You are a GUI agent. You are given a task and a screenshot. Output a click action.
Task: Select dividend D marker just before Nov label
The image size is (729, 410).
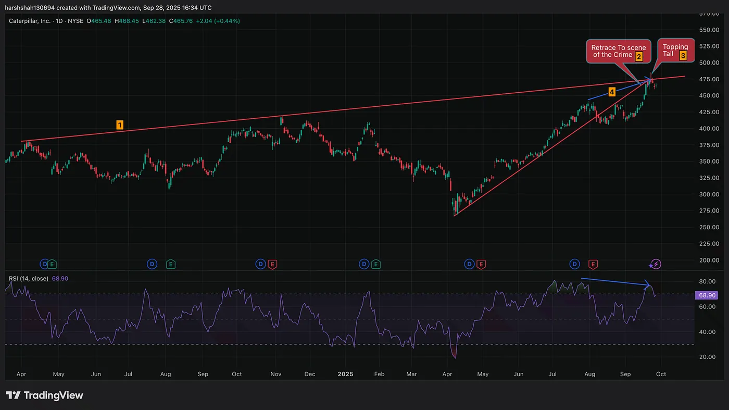[260, 264]
